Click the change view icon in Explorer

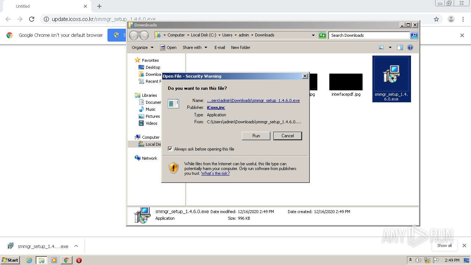(381, 47)
